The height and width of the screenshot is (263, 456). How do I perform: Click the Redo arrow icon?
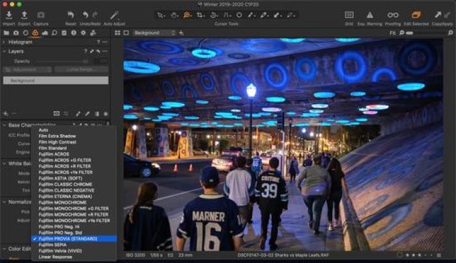click(x=95, y=15)
